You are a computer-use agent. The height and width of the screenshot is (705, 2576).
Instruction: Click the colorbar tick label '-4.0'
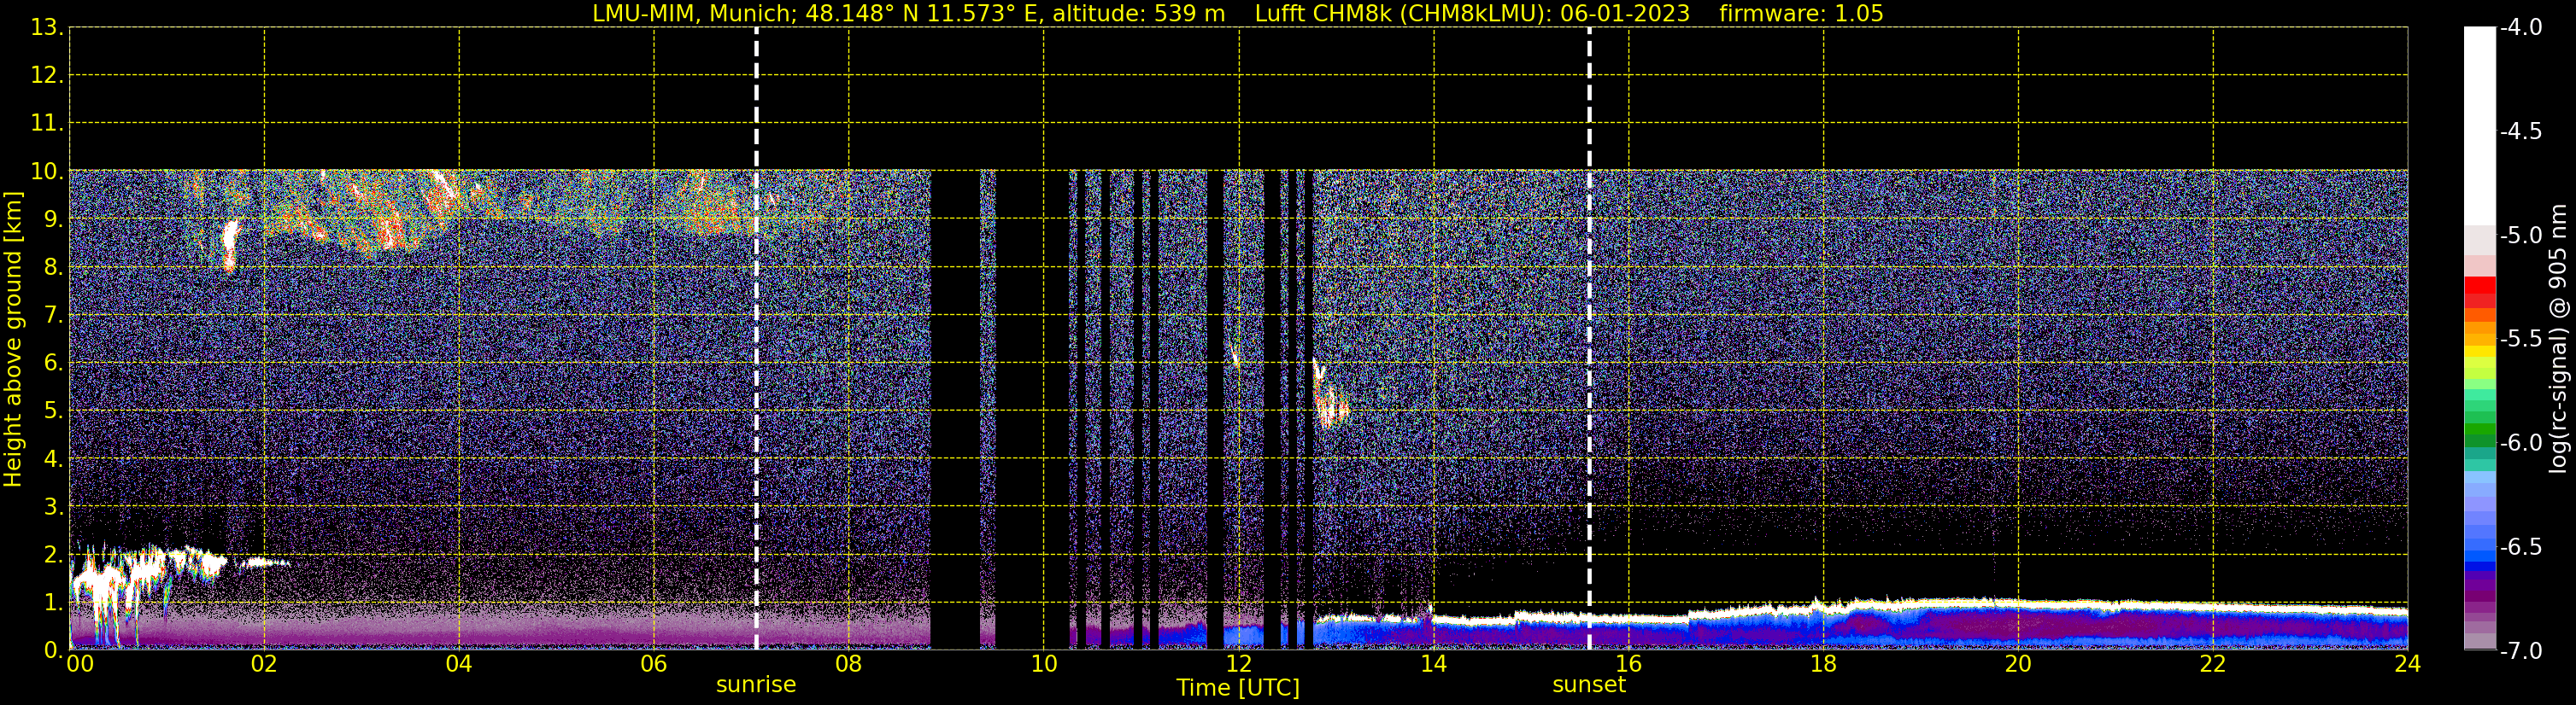[x=2520, y=28]
